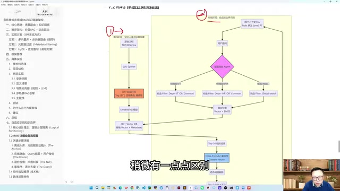Viewport: 340px width, 191px height.
Task: Select highlighted outline entry 7.2 RAG 详细业务流程图
Action: pos(23,136)
